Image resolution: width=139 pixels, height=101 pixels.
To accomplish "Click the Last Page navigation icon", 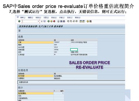I will click(76, 21).
